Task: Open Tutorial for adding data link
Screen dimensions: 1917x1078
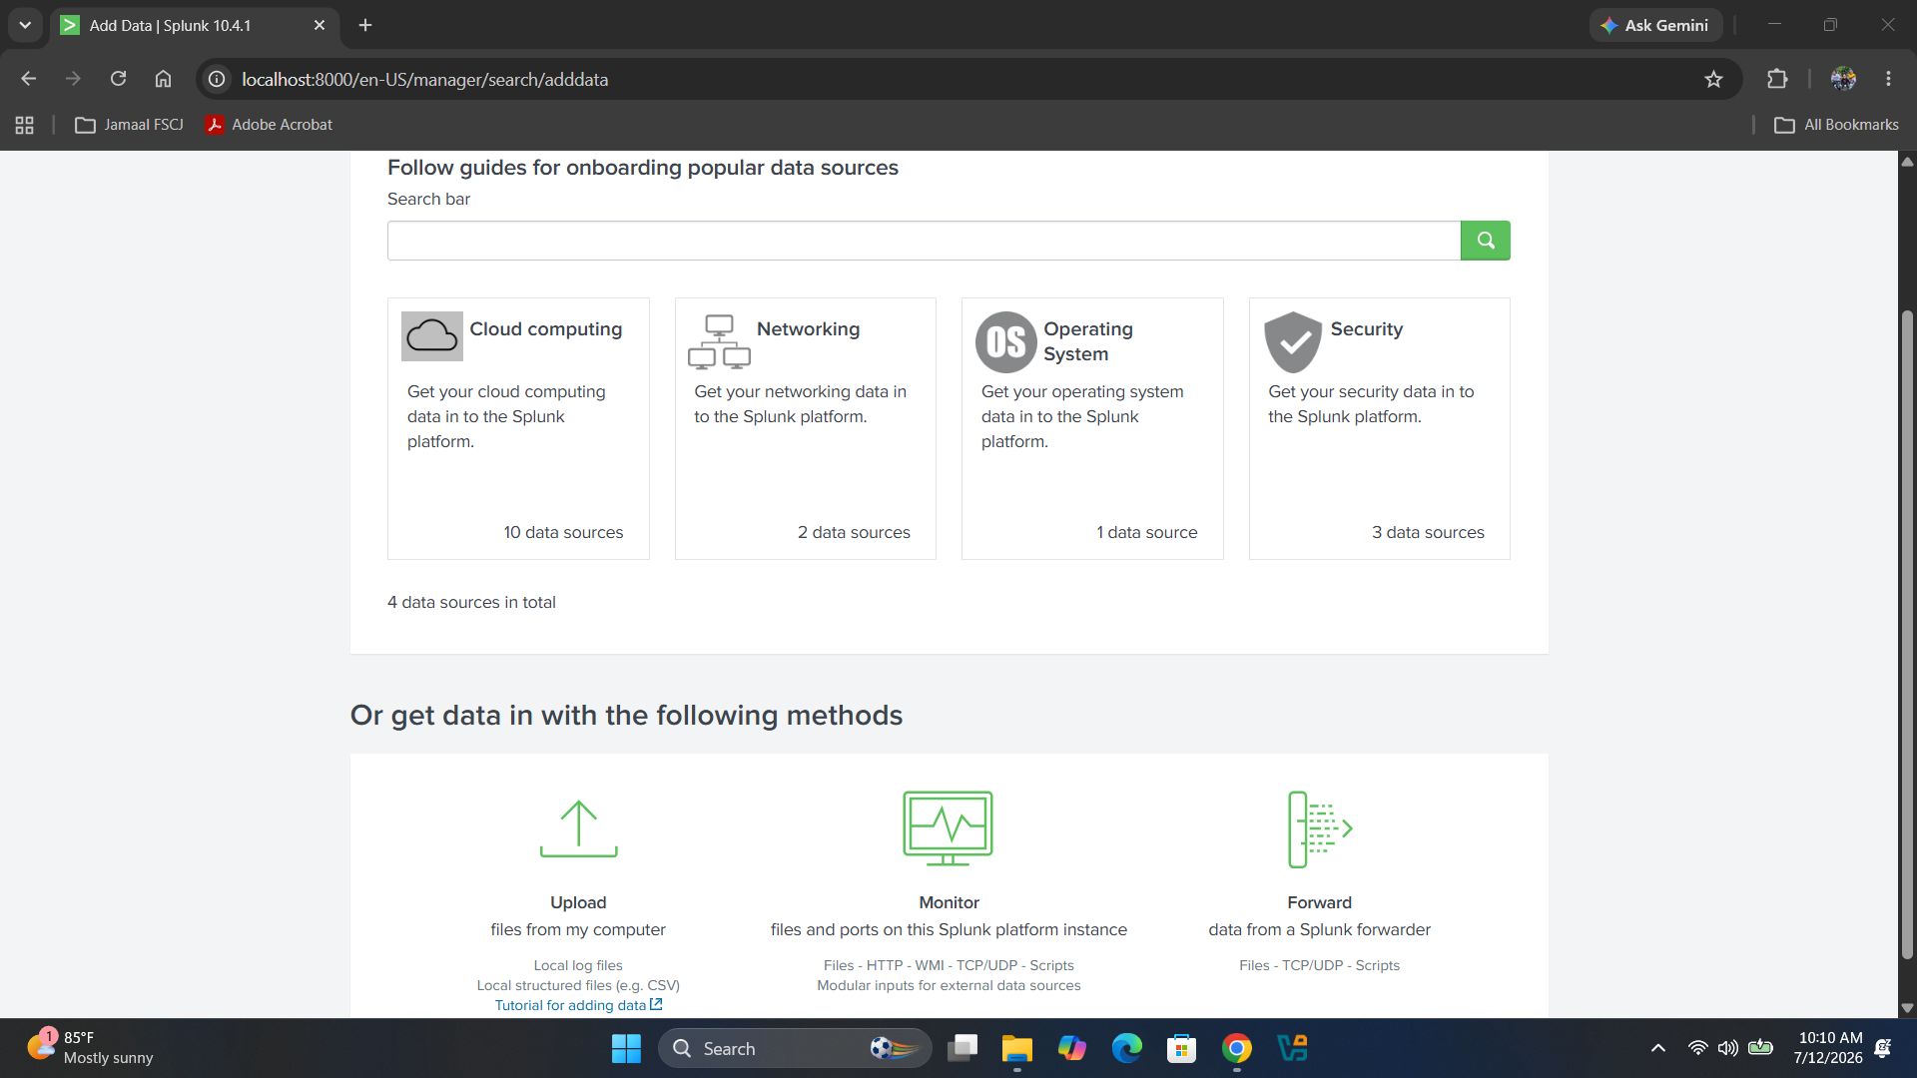Action: tap(578, 1005)
